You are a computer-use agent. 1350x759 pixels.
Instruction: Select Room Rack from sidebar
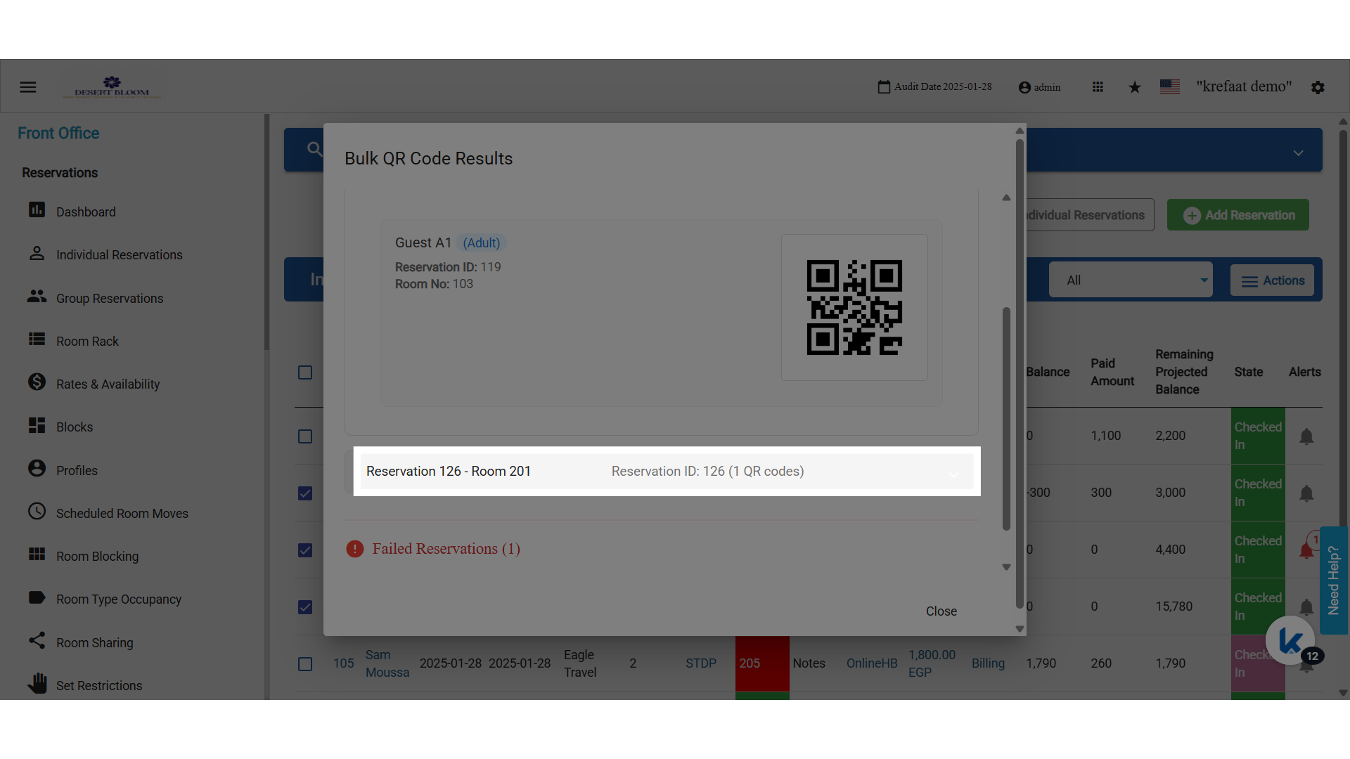point(87,342)
